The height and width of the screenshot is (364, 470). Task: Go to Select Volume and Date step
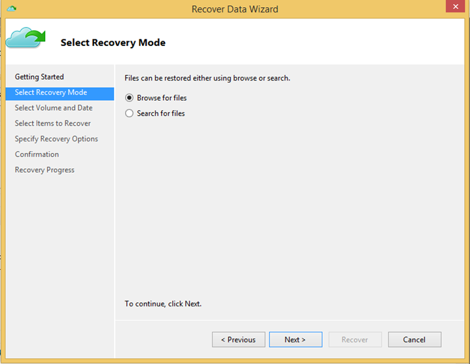point(54,108)
